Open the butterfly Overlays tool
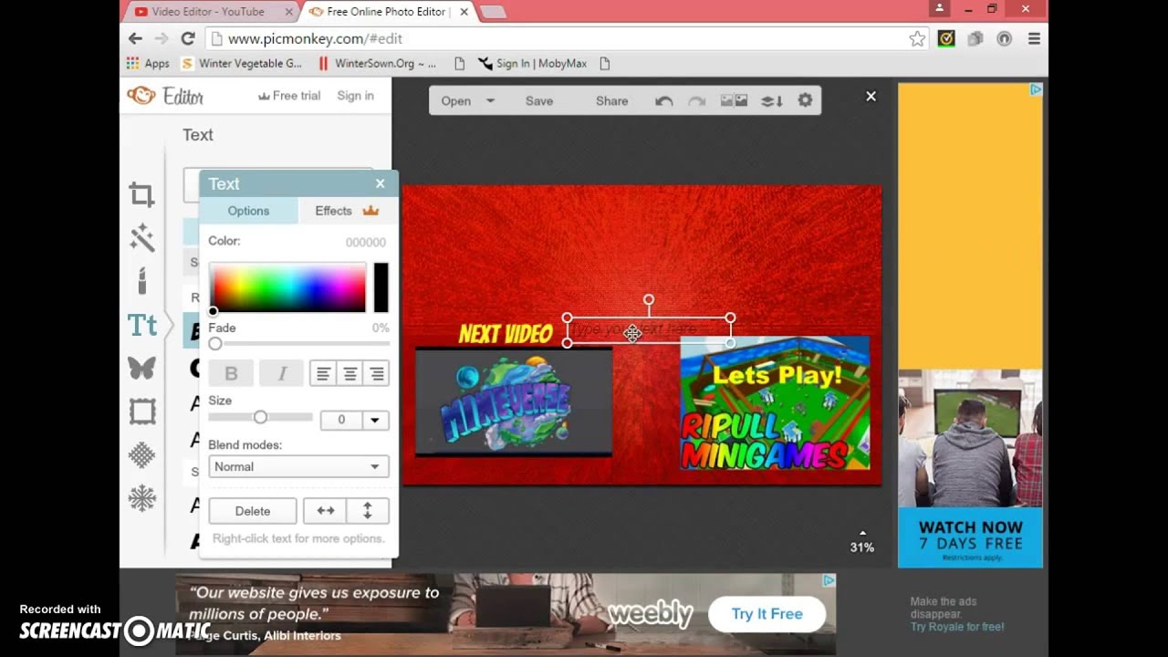Viewport: 1168px width, 657px height. pyautogui.click(x=141, y=368)
